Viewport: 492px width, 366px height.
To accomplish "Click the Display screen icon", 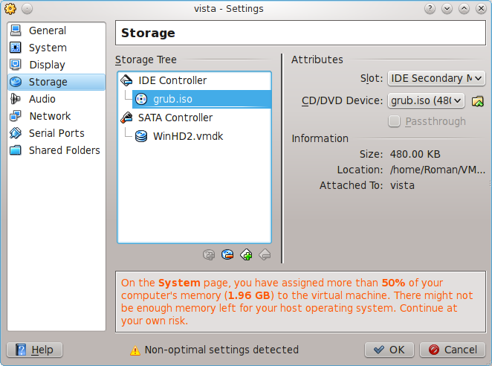I will click(16, 65).
